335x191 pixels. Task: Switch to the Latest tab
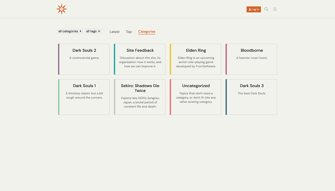(x=114, y=32)
